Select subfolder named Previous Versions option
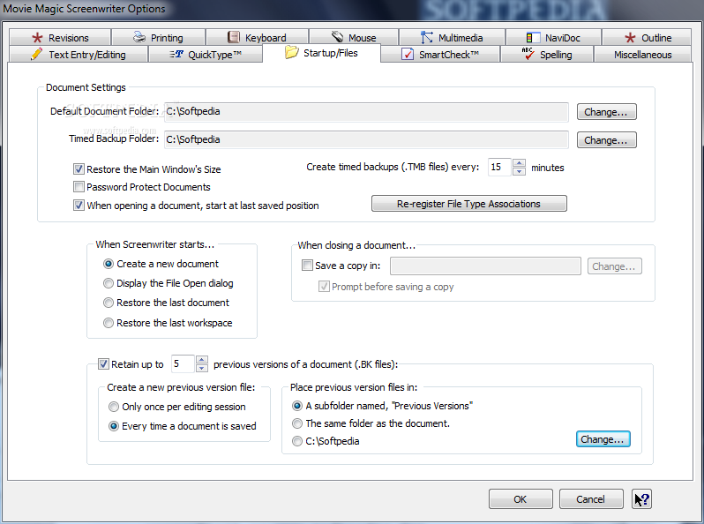The image size is (704, 524). [296, 406]
